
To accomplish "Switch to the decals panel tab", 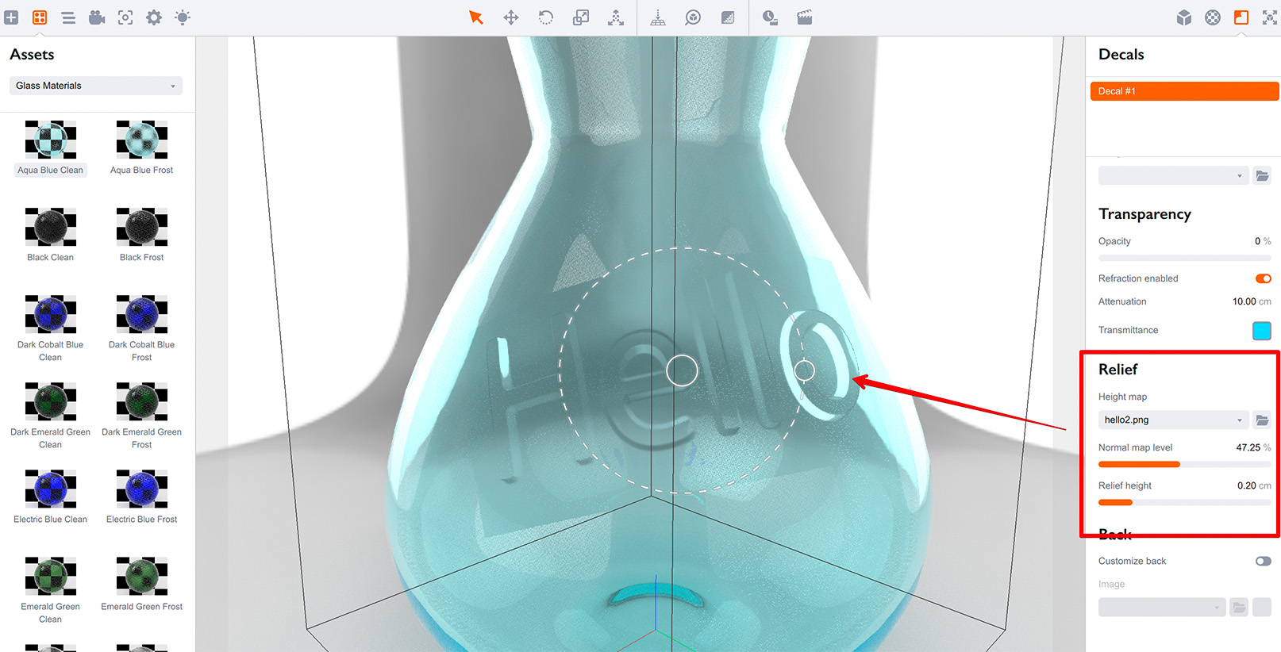I will 1241,17.
